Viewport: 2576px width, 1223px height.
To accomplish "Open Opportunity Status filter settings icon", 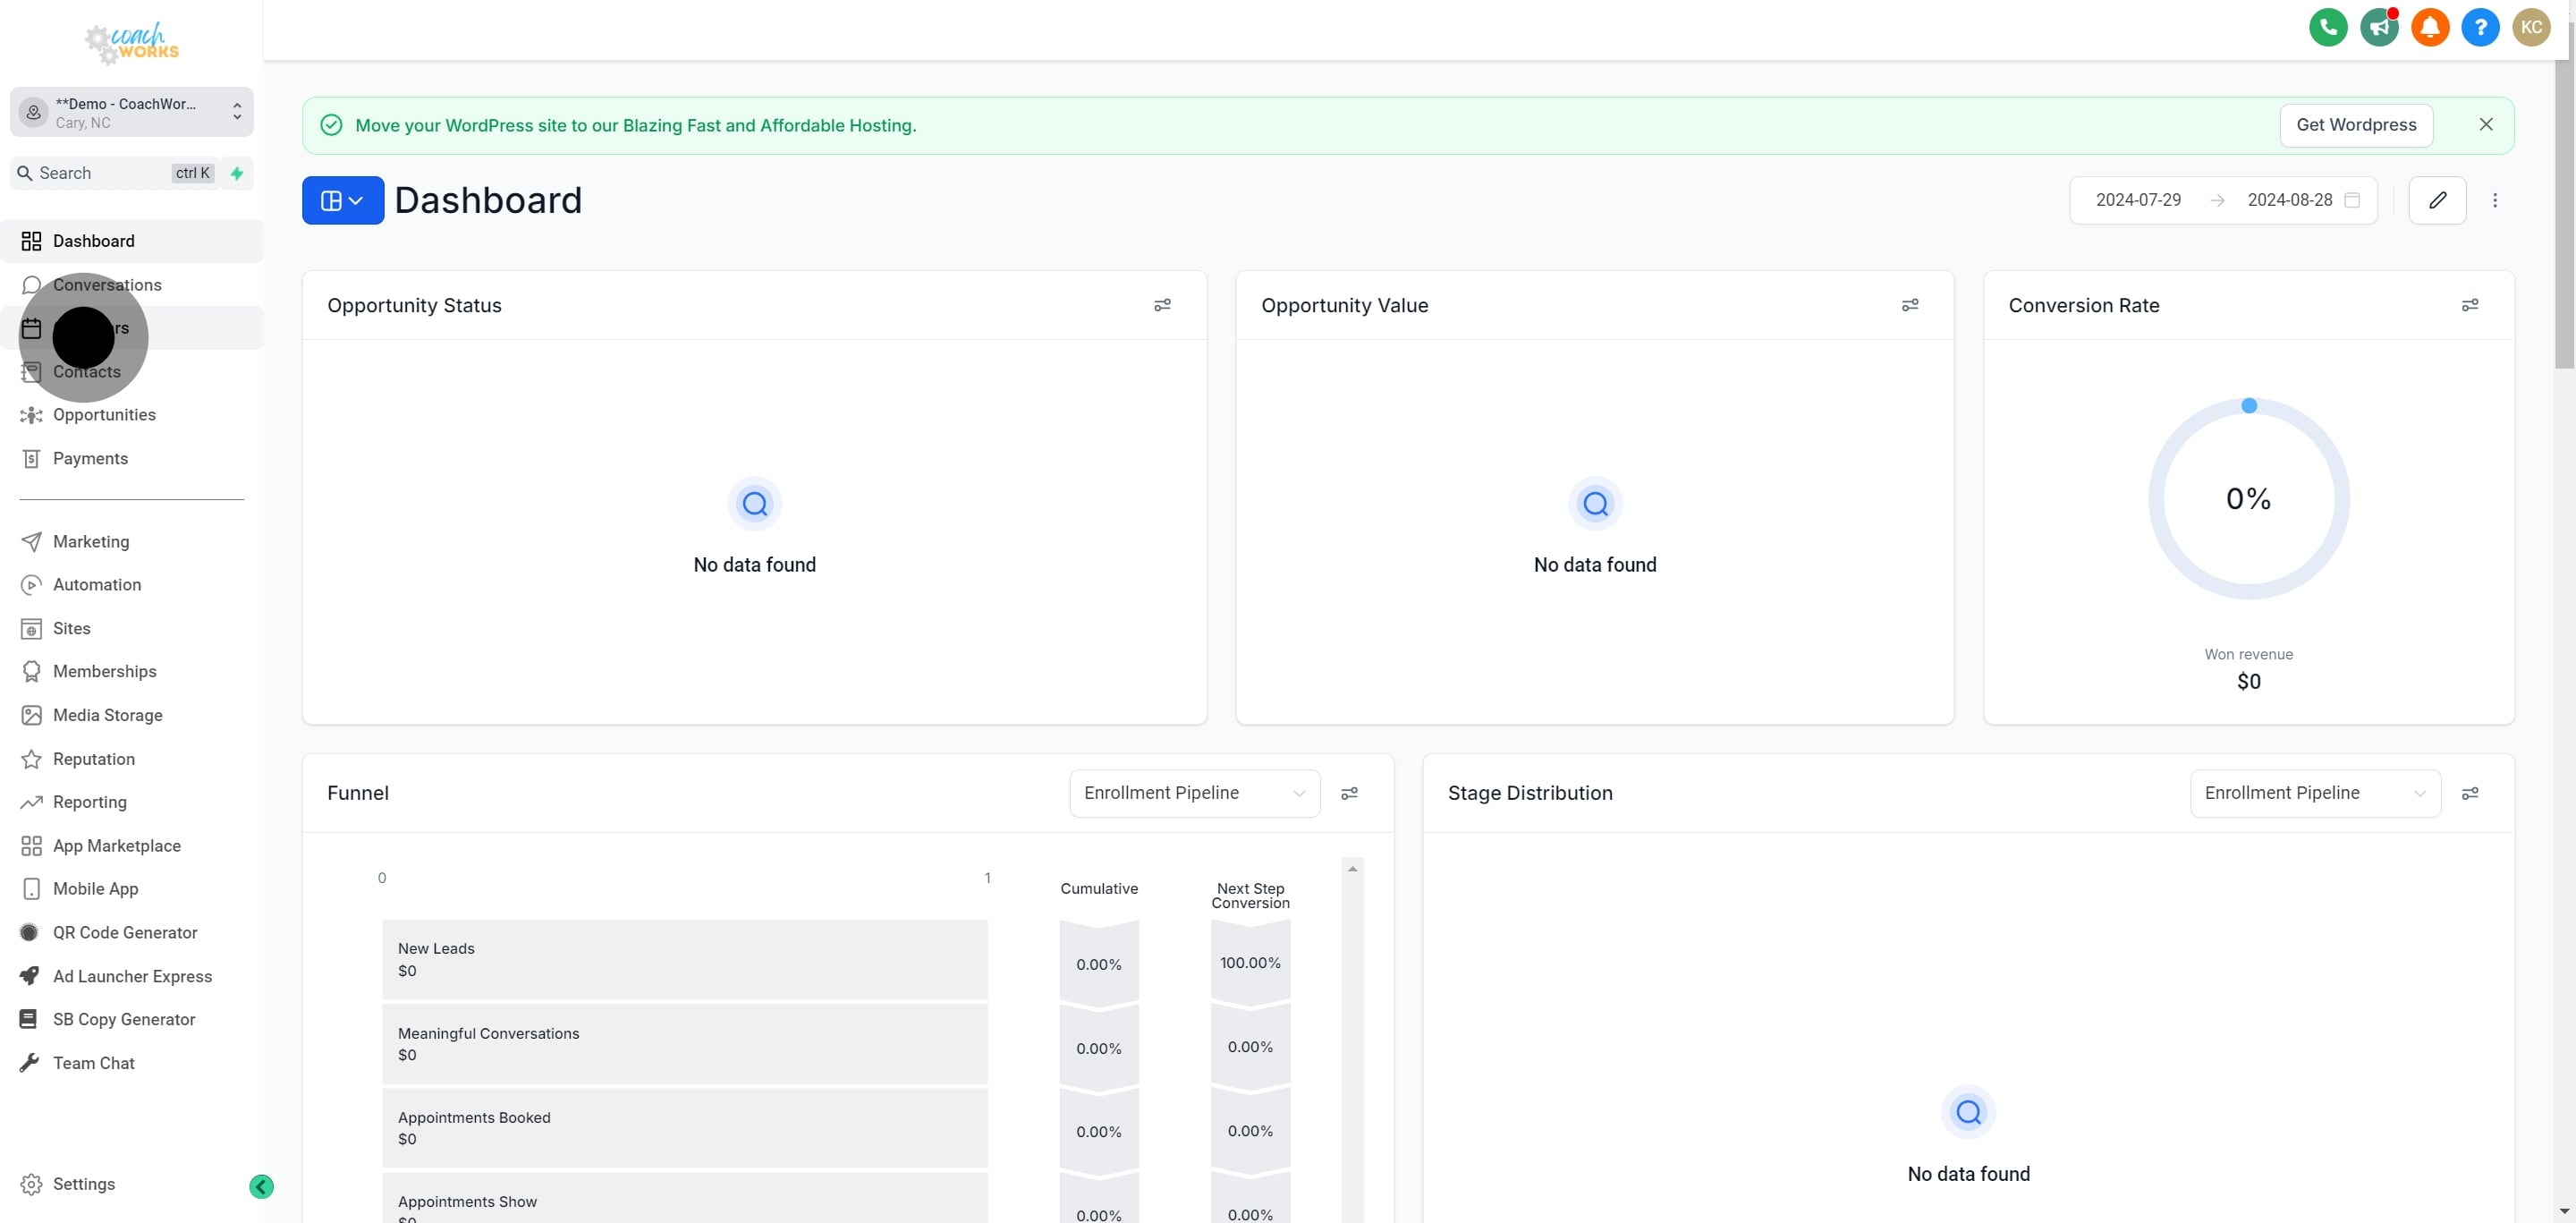I will (x=1162, y=305).
